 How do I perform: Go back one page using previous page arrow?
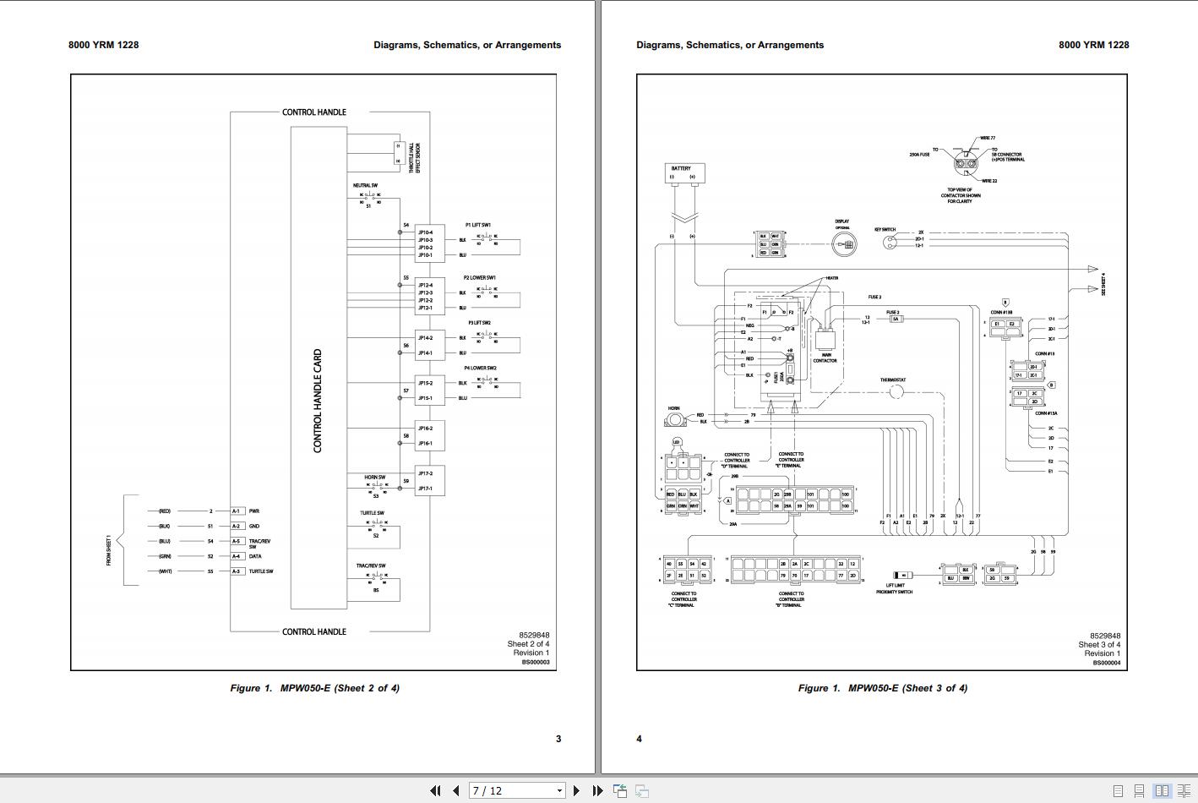[456, 790]
